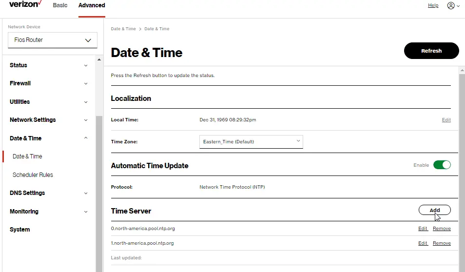This screenshot has height=272, width=465.
Task: Expand the Utilities menu section
Action: (x=49, y=102)
